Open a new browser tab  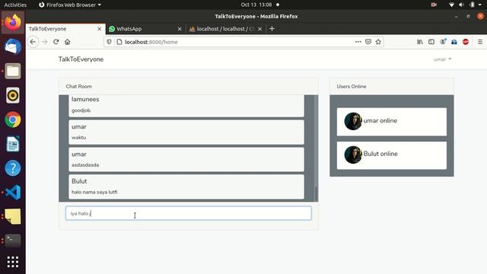tap(272, 29)
